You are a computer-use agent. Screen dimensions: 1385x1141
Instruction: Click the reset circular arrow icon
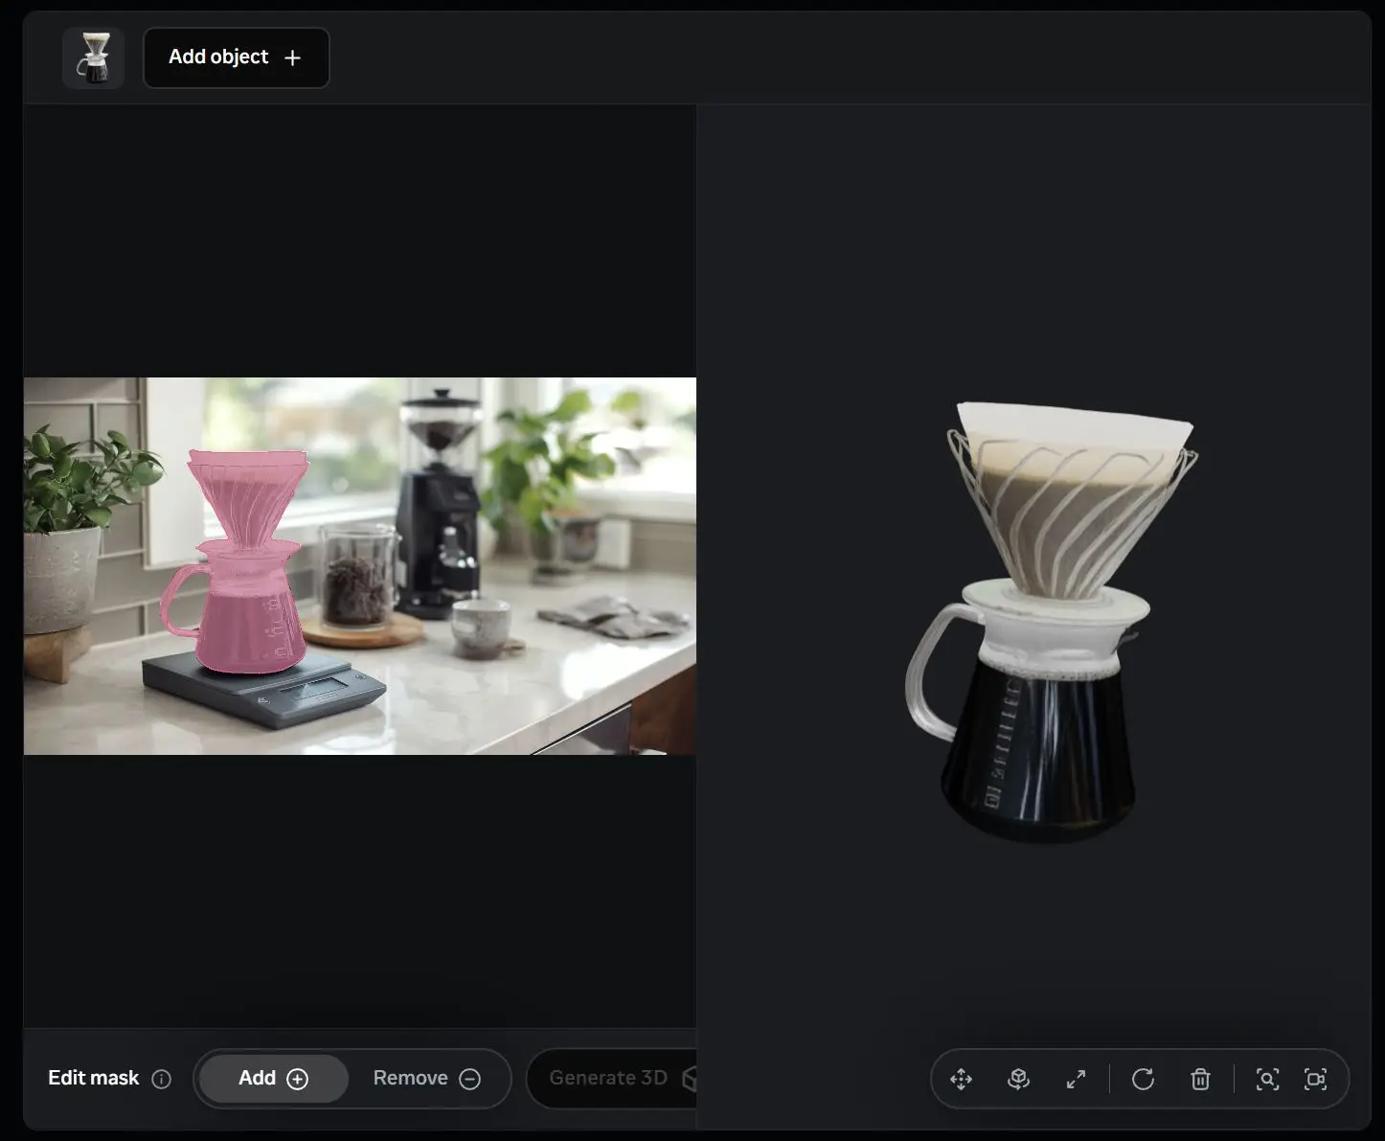1143,1080
